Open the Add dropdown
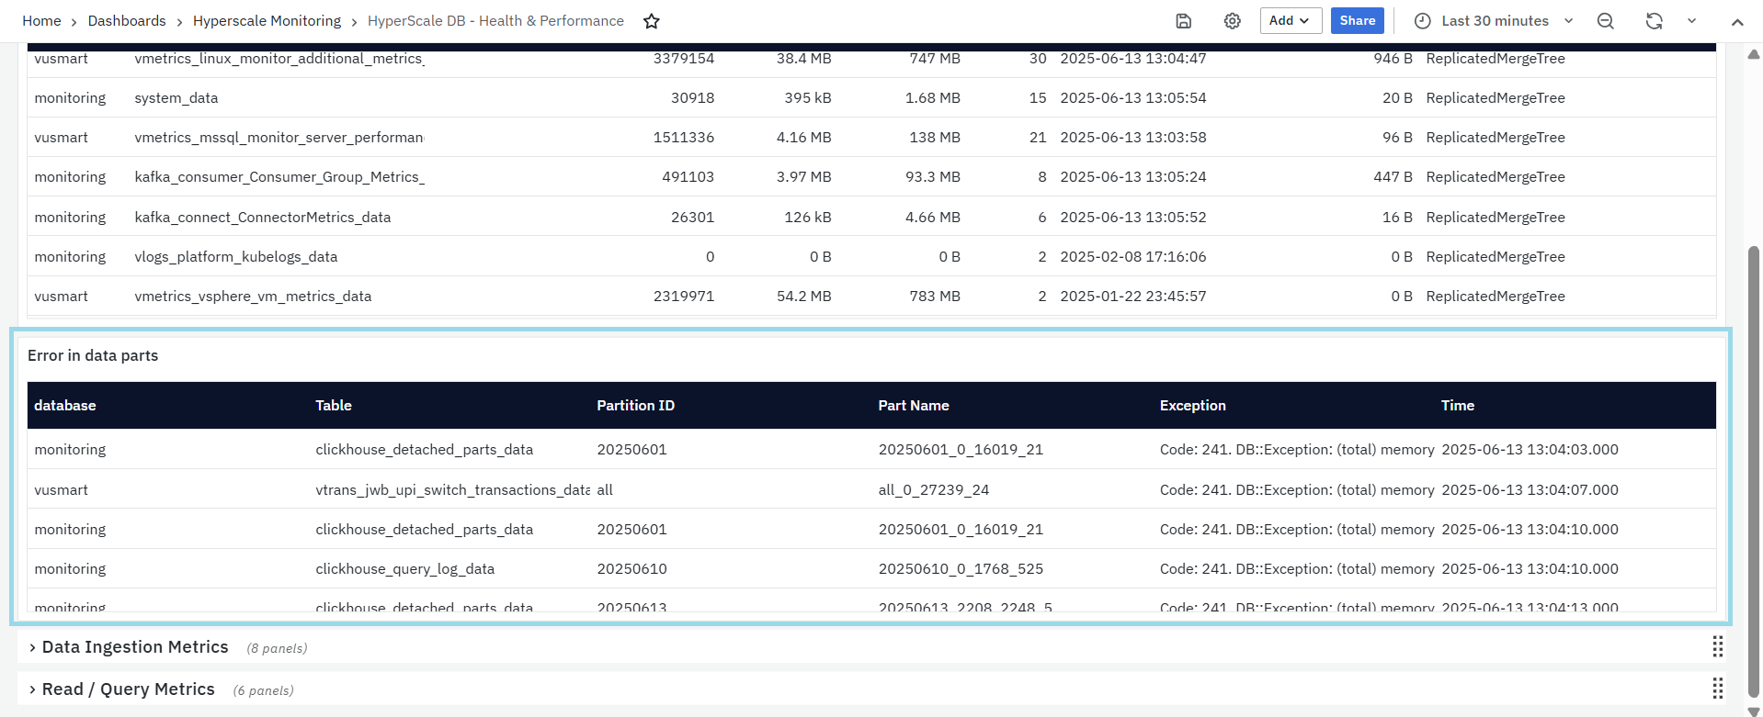This screenshot has height=717, width=1763. [x=1290, y=21]
